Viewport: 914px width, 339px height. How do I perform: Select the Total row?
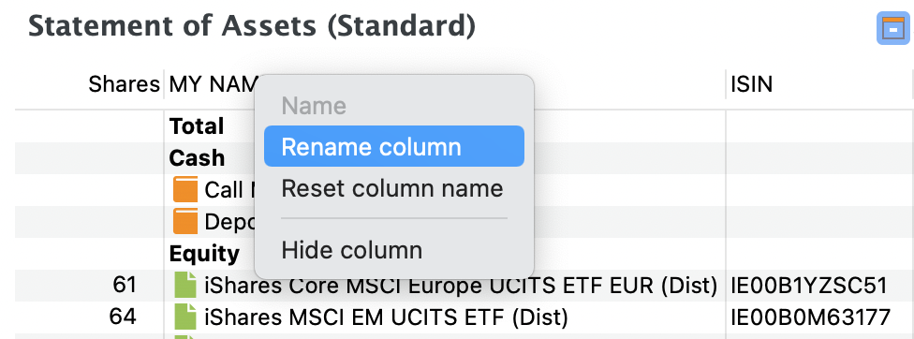pyautogui.click(x=464, y=126)
